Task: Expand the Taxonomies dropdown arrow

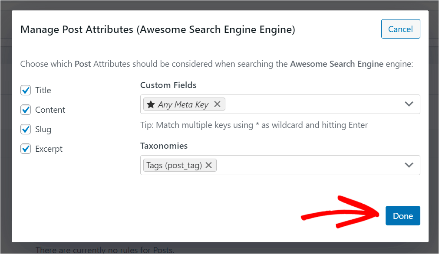Action: tap(409, 165)
